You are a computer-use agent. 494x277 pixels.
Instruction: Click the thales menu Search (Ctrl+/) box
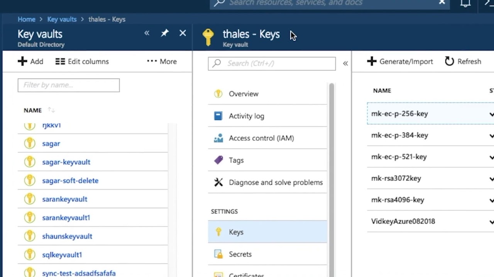click(272, 63)
